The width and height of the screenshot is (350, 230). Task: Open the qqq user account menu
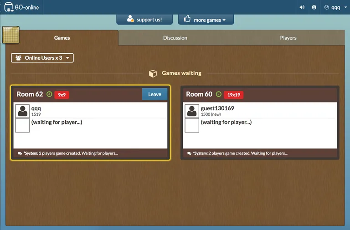pyautogui.click(x=335, y=7)
